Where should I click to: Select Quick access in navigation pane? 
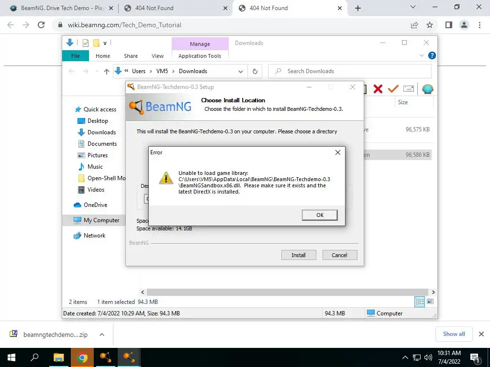pos(96,109)
